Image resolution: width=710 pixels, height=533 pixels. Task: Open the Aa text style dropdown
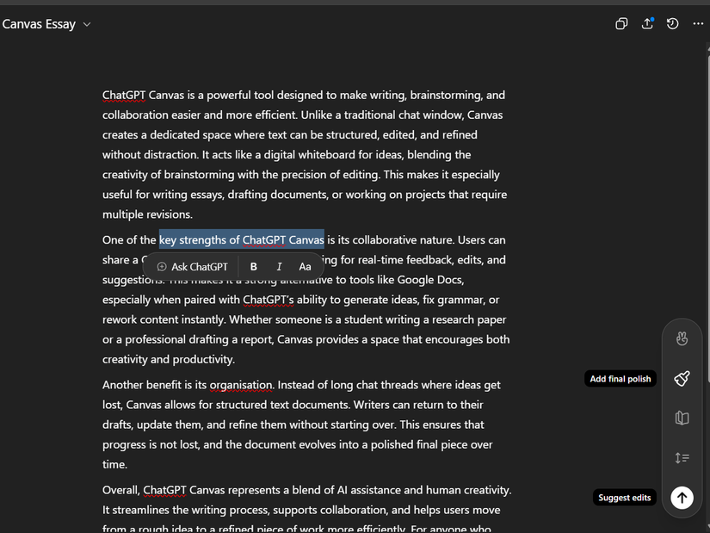click(305, 267)
